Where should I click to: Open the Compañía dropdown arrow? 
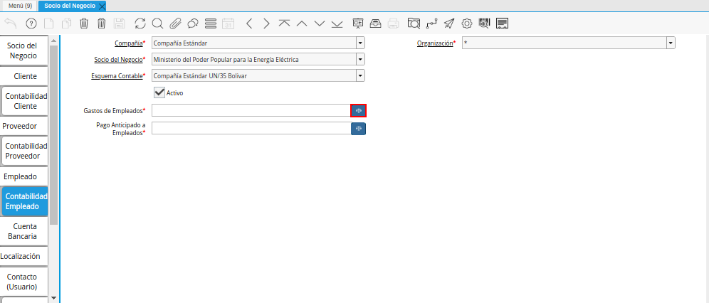[360, 43]
